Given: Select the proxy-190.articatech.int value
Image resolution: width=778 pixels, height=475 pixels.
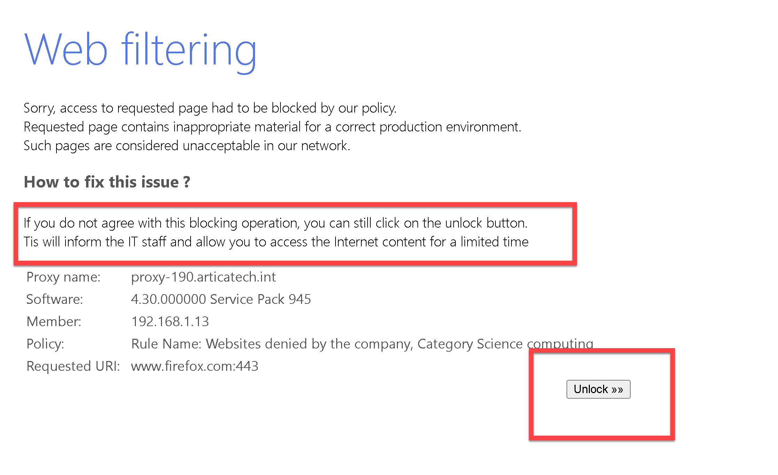Looking at the screenshot, I should click(x=203, y=277).
